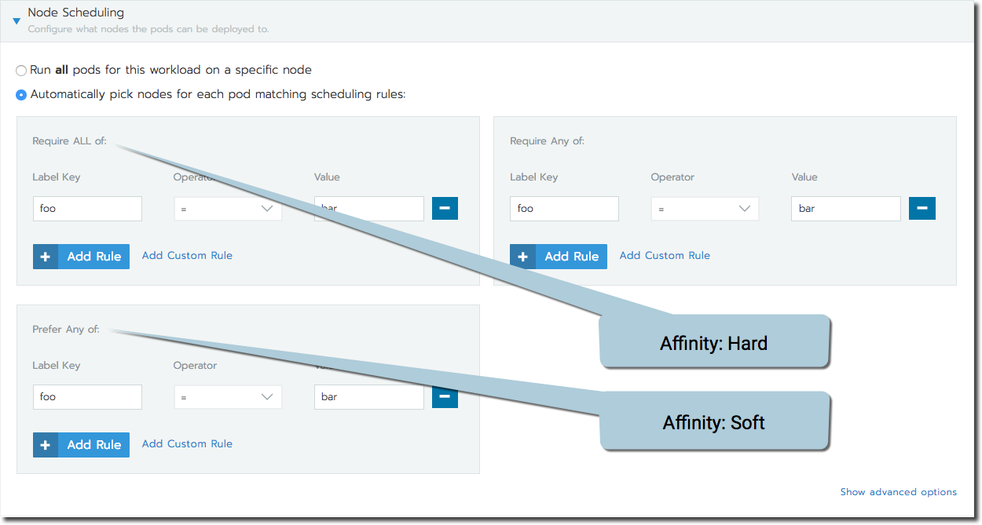Focus Label Key field in Require ALL of
This screenshot has width=982, height=525.
[87, 209]
